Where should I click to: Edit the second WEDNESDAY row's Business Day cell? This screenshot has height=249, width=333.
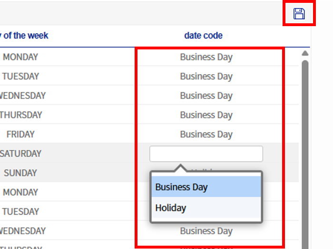[x=206, y=231]
